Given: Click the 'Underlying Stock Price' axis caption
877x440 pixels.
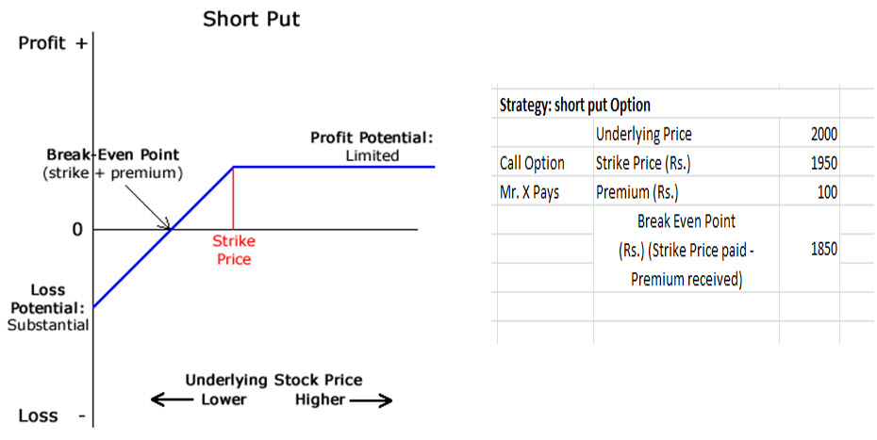Looking at the screenshot, I should point(273,381).
